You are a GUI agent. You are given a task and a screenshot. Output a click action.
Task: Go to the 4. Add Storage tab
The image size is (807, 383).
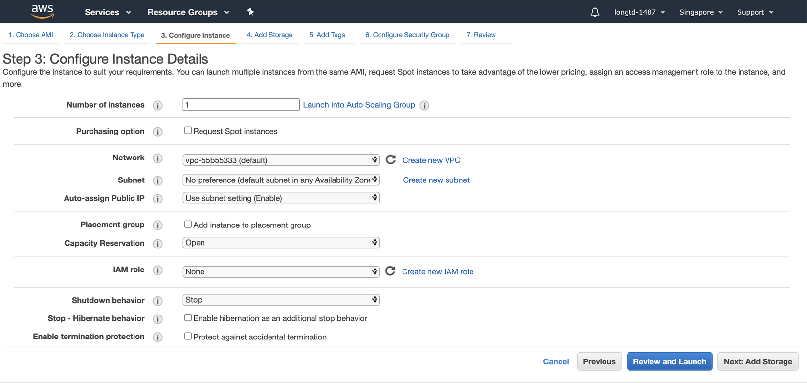click(x=269, y=35)
